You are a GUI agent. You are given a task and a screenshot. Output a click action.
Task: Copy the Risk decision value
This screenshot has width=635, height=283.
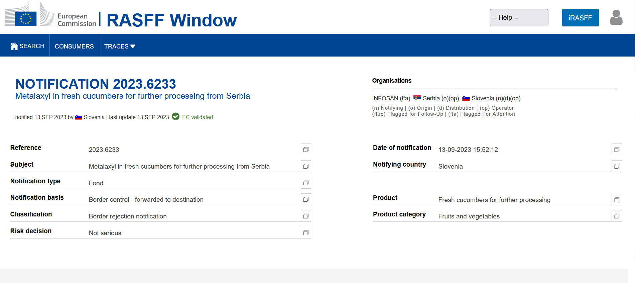(306, 233)
